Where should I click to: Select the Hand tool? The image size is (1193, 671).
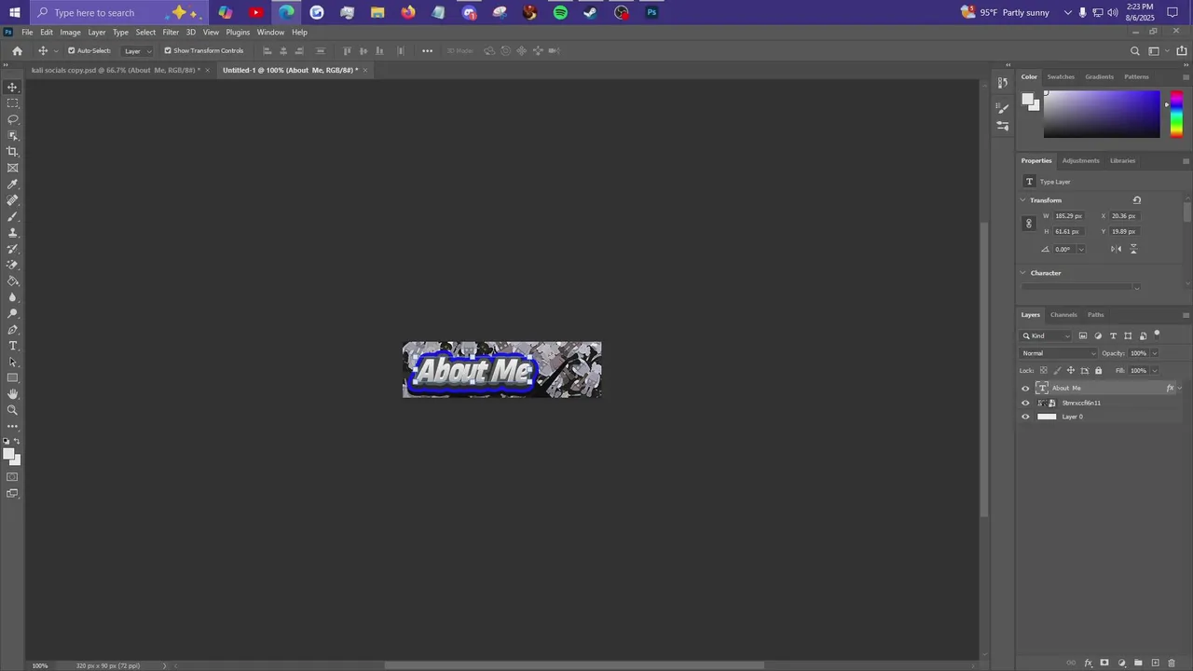(x=12, y=394)
